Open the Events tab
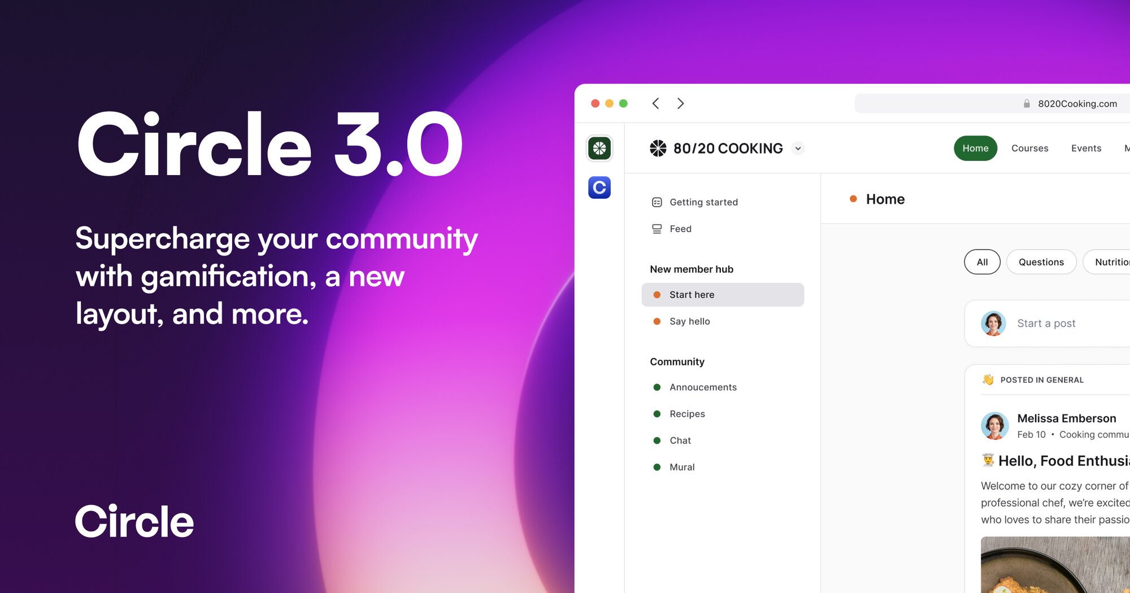Screen dimensions: 1130x593 point(1086,148)
